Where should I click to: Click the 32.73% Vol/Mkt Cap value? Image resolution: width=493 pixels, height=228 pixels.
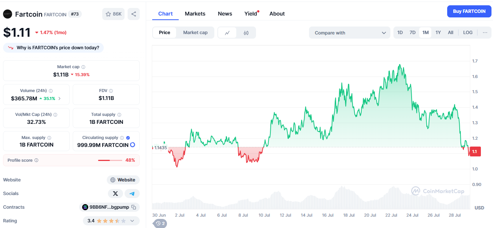click(36, 122)
